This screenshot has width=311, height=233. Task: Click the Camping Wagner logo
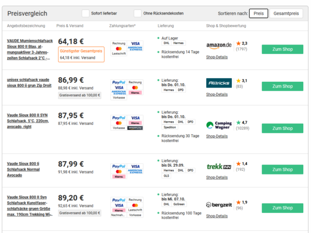tap(219, 125)
